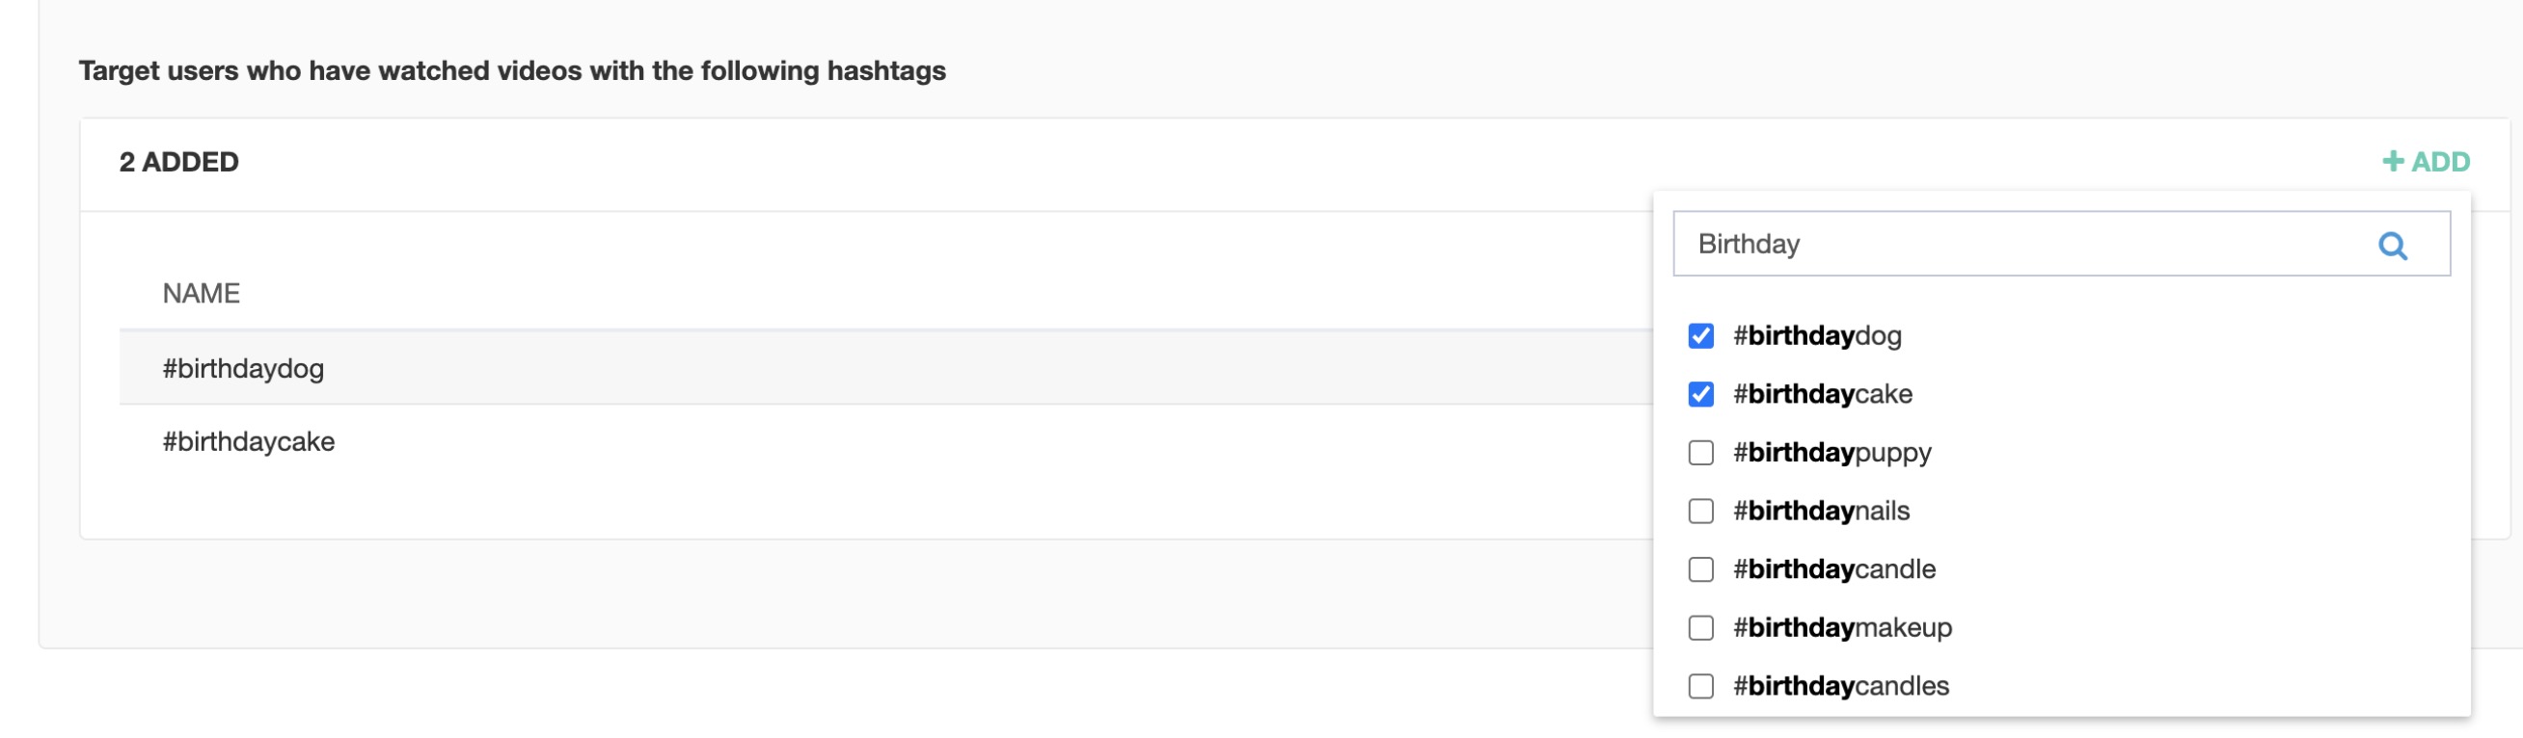Pick #birthdaycandle suggestion text
2523x738 pixels.
1833,569
